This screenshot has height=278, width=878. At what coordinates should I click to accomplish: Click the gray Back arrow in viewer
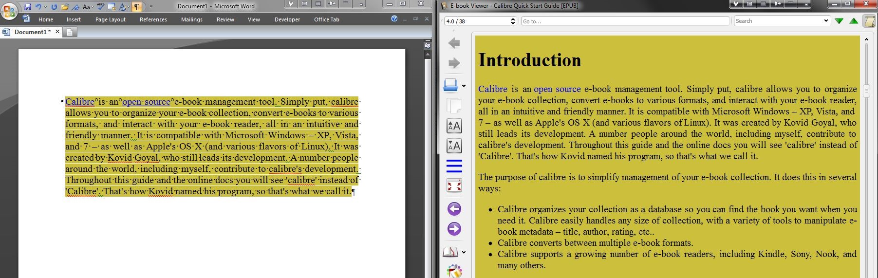(x=454, y=43)
